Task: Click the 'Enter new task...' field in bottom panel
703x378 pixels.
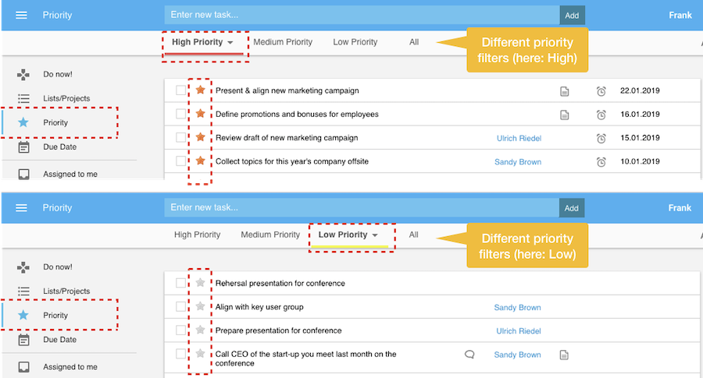Action: 361,208
